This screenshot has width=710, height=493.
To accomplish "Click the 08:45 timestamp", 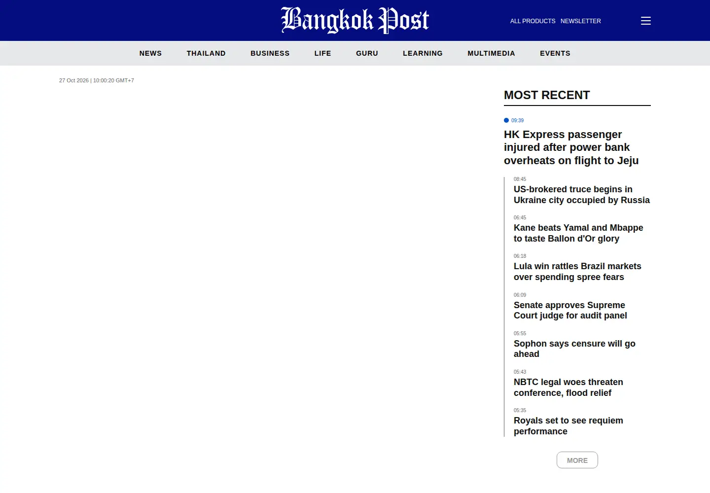I will (x=520, y=179).
